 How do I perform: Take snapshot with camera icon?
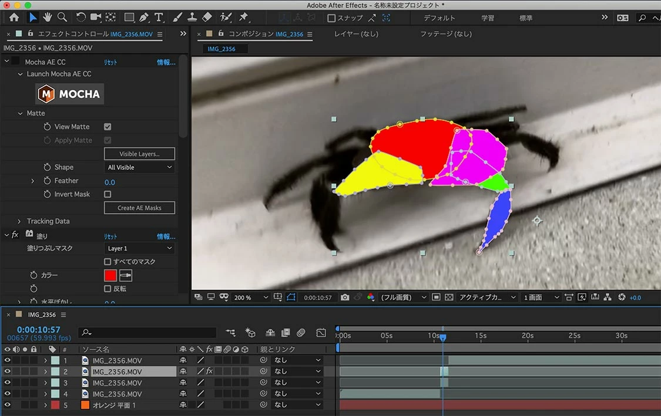coord(344,297)
